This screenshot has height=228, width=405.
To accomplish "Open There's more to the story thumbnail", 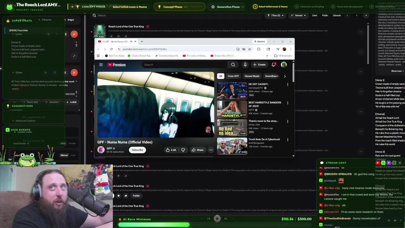I will coord(232,127).
